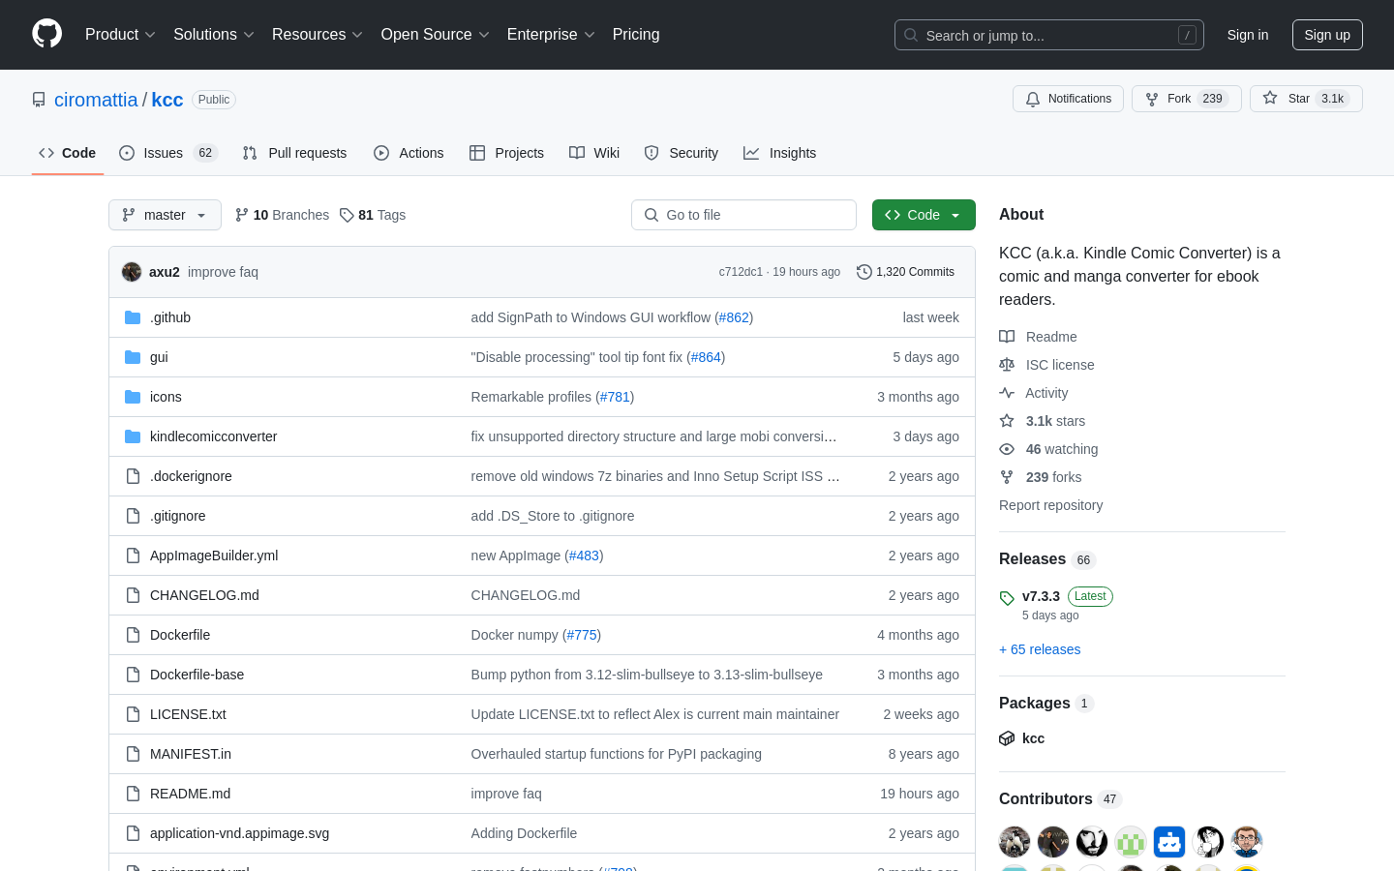Show the + 65 releases link
This screenshot has width=1394, height=871.
[1040, 649]
